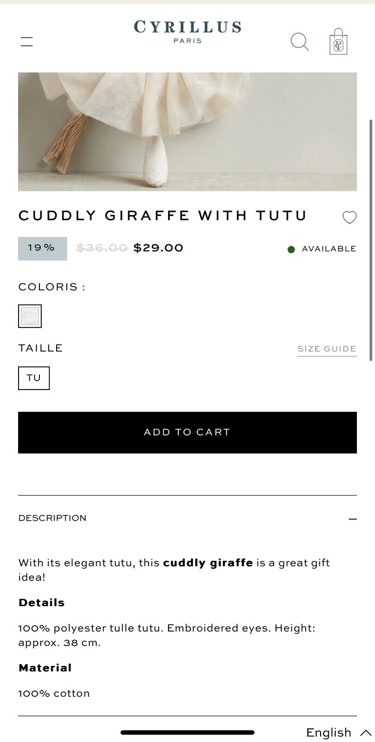Click the $29.00 sale price
Image resolution: width=375 pixels, height=742 pixels.
158,248
